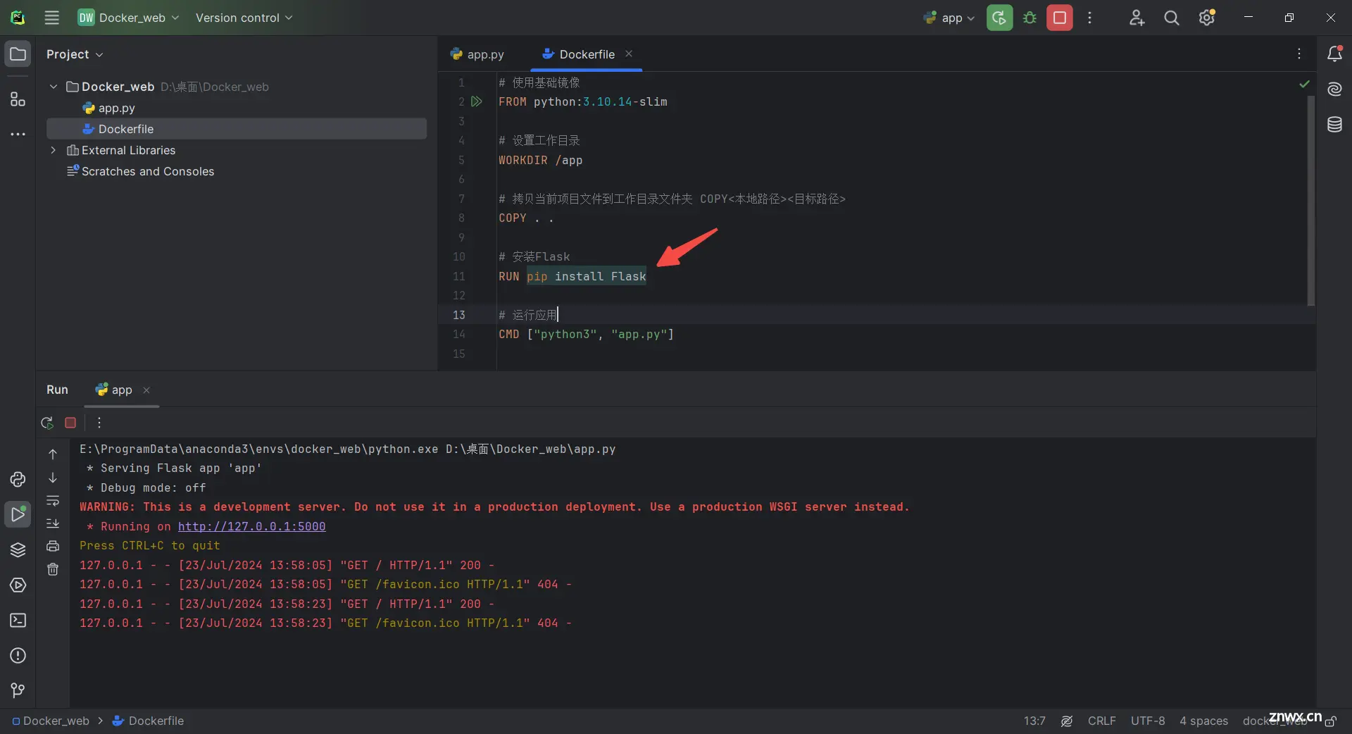Change CRLF line separator in status bar
The height and width of the screenshot is (734, 1352).
click(1101, 721)
